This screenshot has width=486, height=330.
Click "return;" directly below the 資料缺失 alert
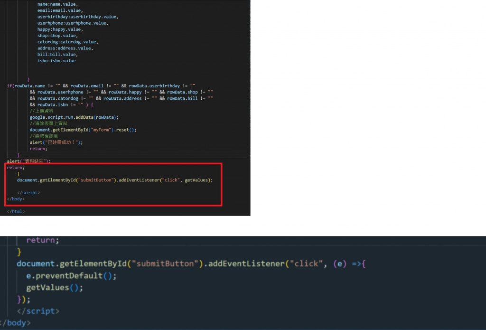(x=16, y=168)
